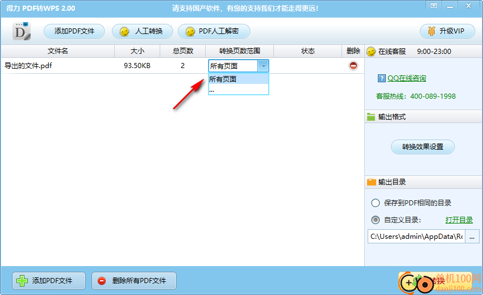
Task: Select 所有页面 option in dropdown list
Action: click(x=239, y=79)
